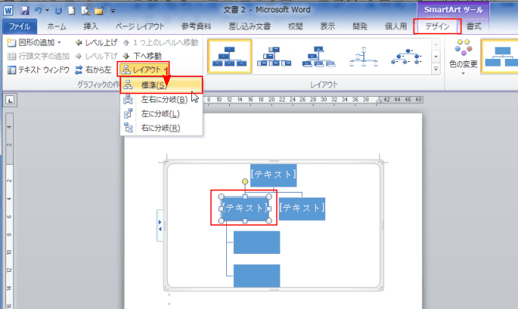Click the Undo icon in quick access toolbar
The width and height of the screenshot is (518, 309).
tap(39, 11)
